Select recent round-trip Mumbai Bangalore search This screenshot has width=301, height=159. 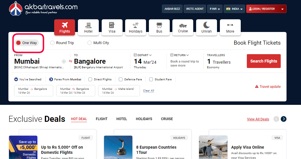point(76,91)
